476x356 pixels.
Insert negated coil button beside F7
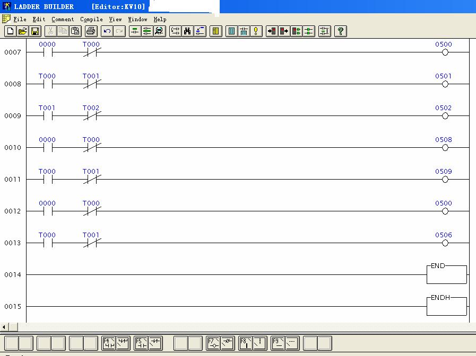(x=227, y=343)
